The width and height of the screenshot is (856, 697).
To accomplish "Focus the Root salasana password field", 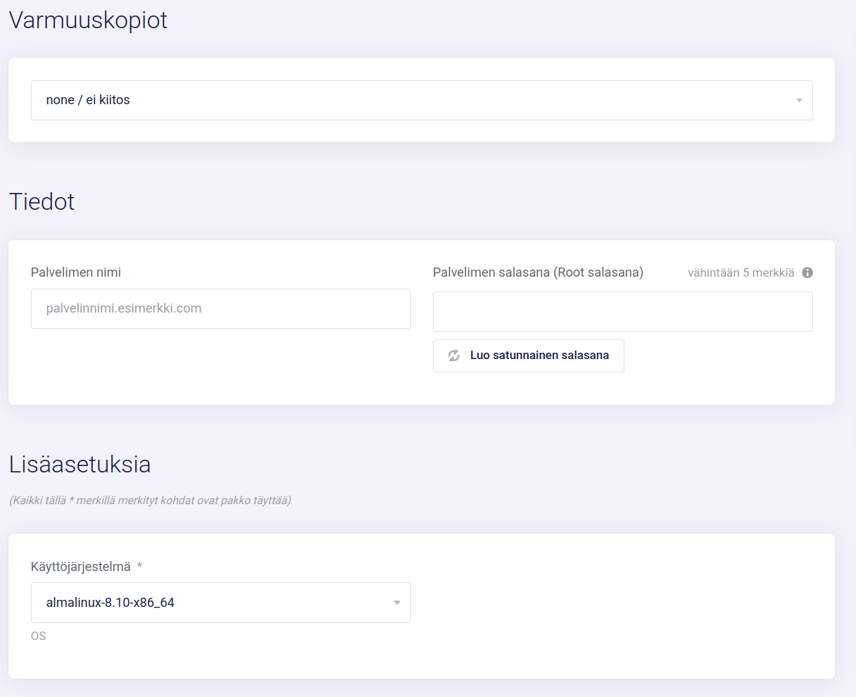I will 622,311.
